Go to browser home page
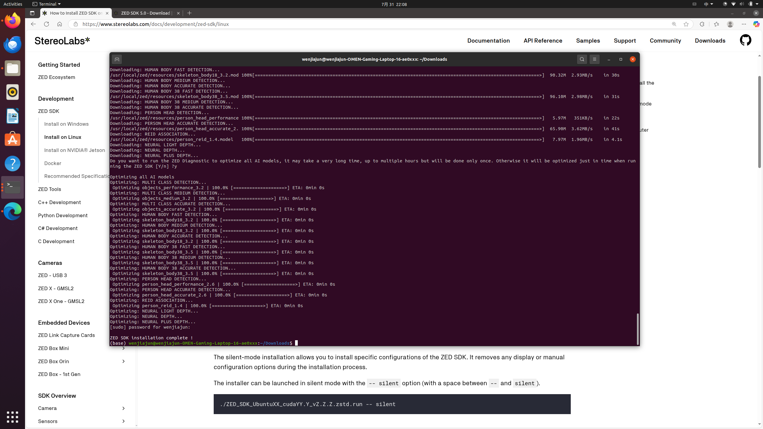The image size is (763, 429). [x=60, y=24]
